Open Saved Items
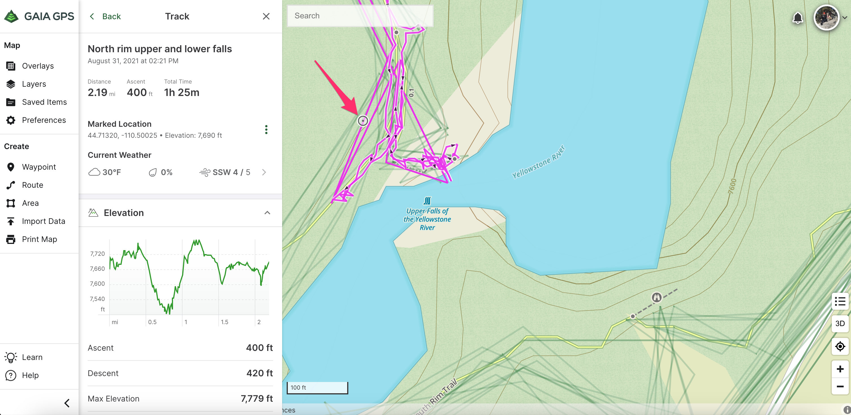 point(44,102)
